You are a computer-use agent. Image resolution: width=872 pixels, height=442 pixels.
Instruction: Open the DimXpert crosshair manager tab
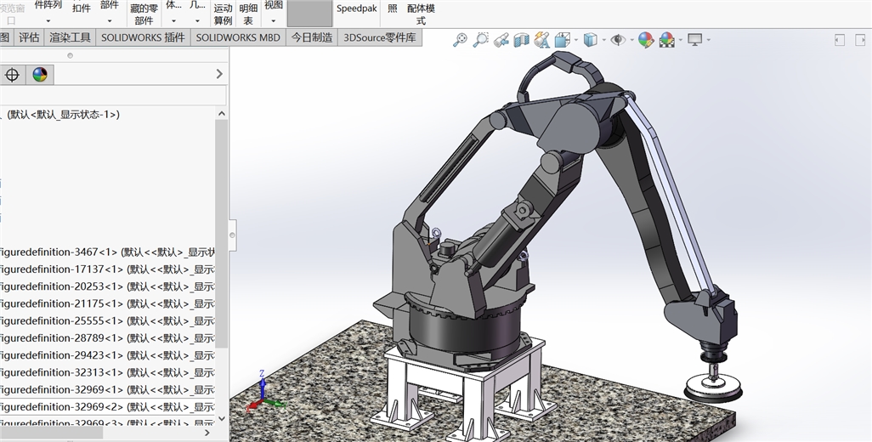coord(12,75)
